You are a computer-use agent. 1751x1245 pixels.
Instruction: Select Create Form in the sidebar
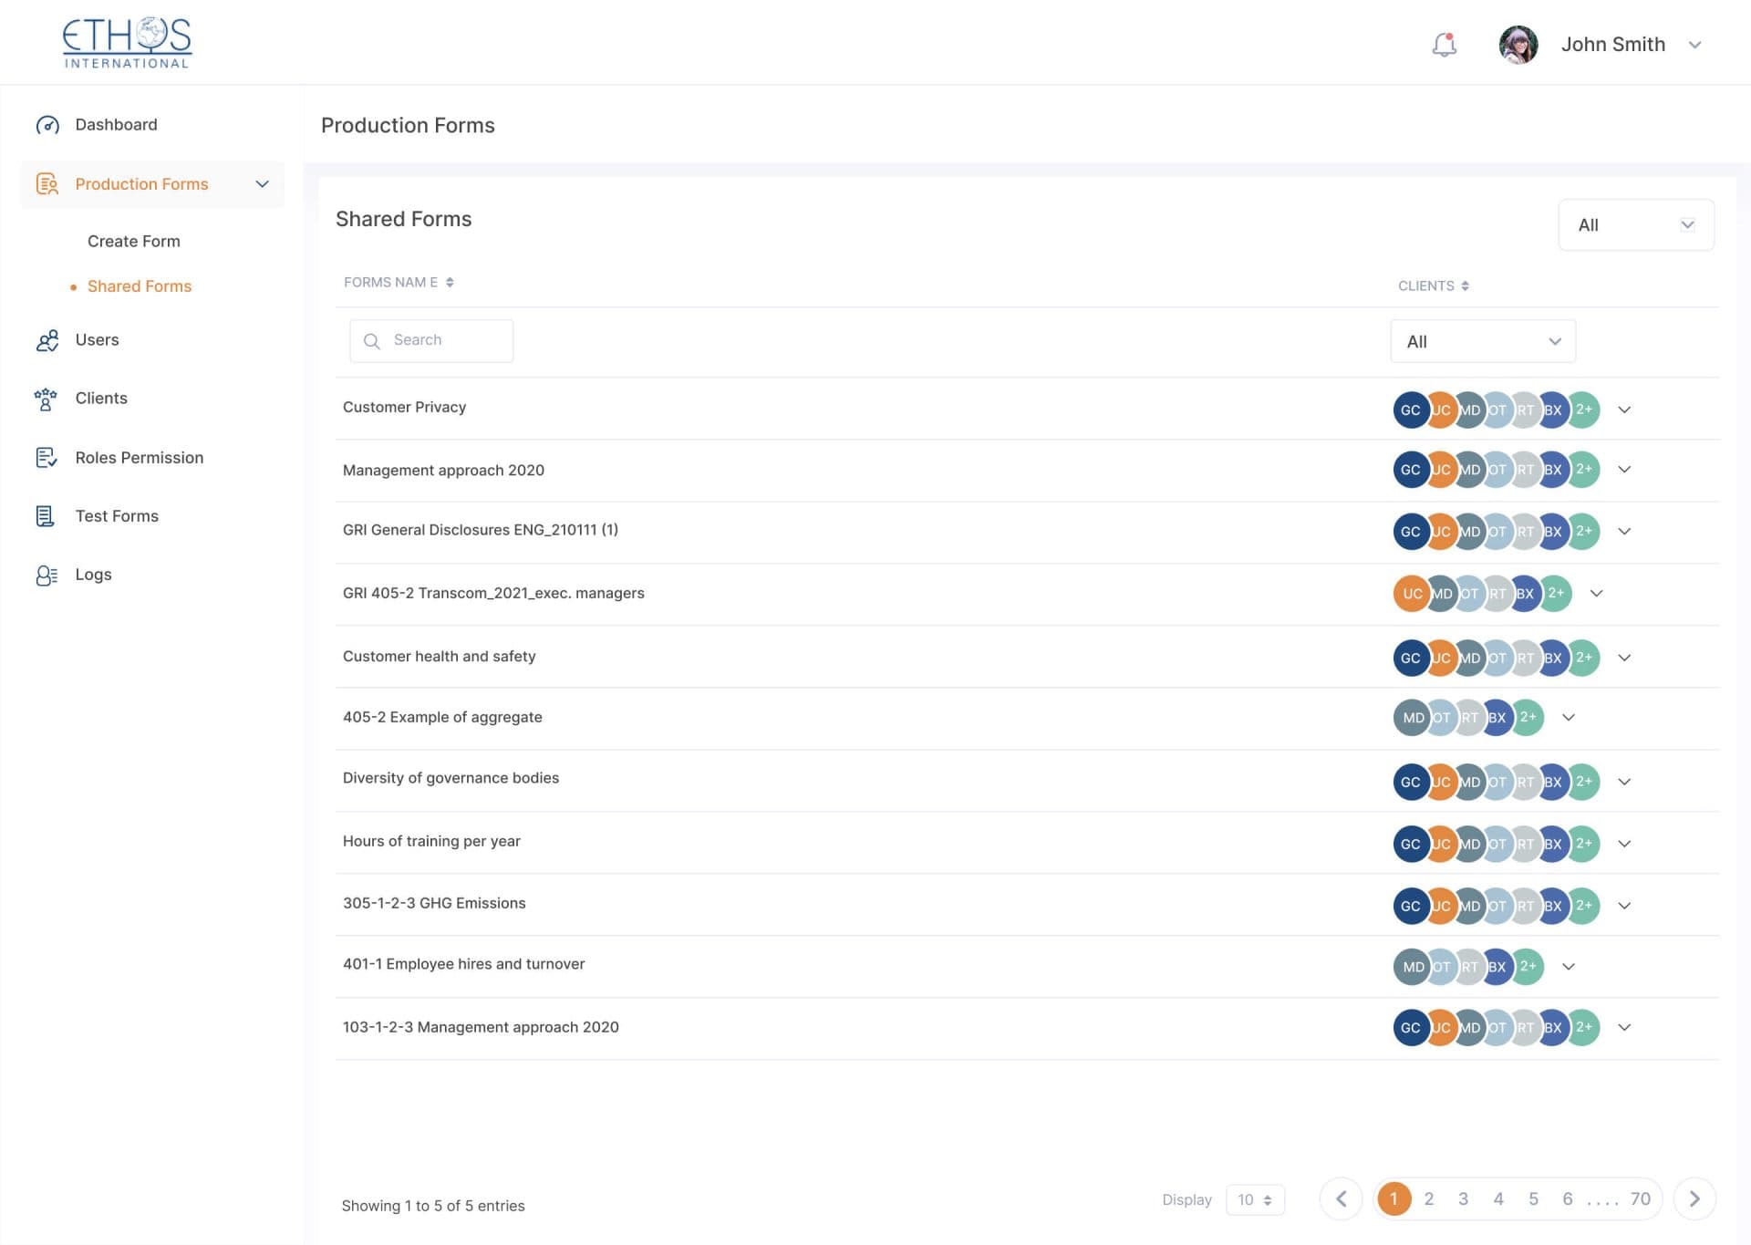pos(134,241)
